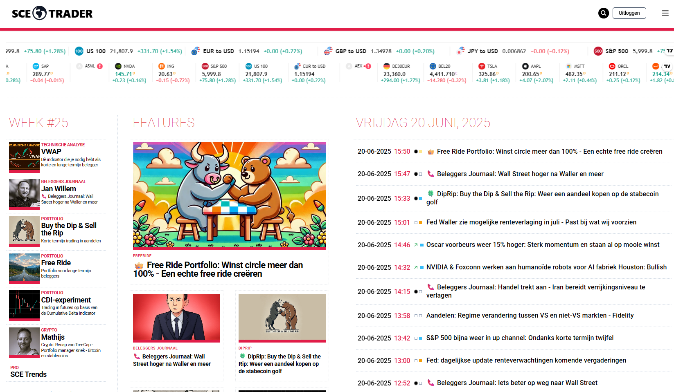Click the green clover icon in 15:33 row
The height and width of the screenshot is (392, 674).
point(431,194)
